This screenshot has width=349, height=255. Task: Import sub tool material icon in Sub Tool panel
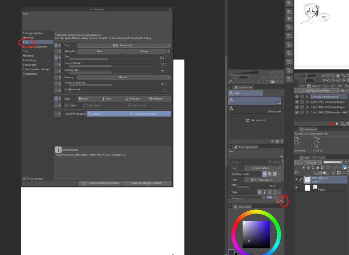(272, 141)
